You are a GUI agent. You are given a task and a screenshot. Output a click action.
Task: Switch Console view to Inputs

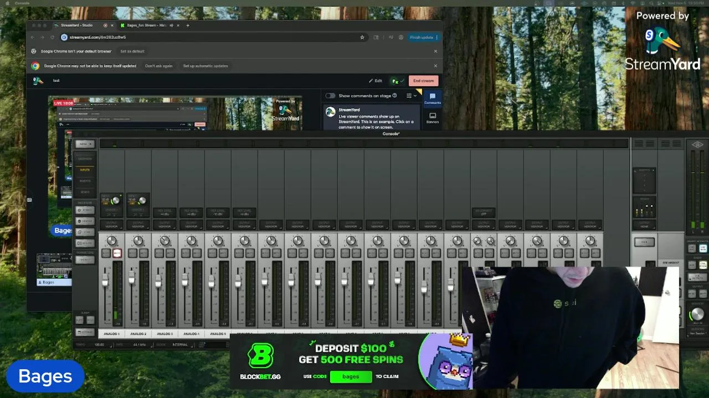(x=85, y=170)
